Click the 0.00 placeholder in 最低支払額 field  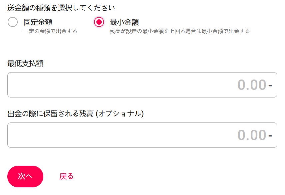252,85
